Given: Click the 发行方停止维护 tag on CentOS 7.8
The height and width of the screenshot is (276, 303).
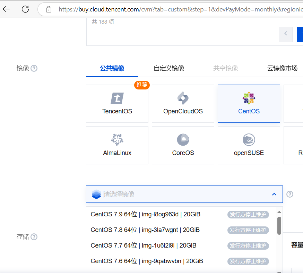Looking at the screenshot, I should (248, 230).
